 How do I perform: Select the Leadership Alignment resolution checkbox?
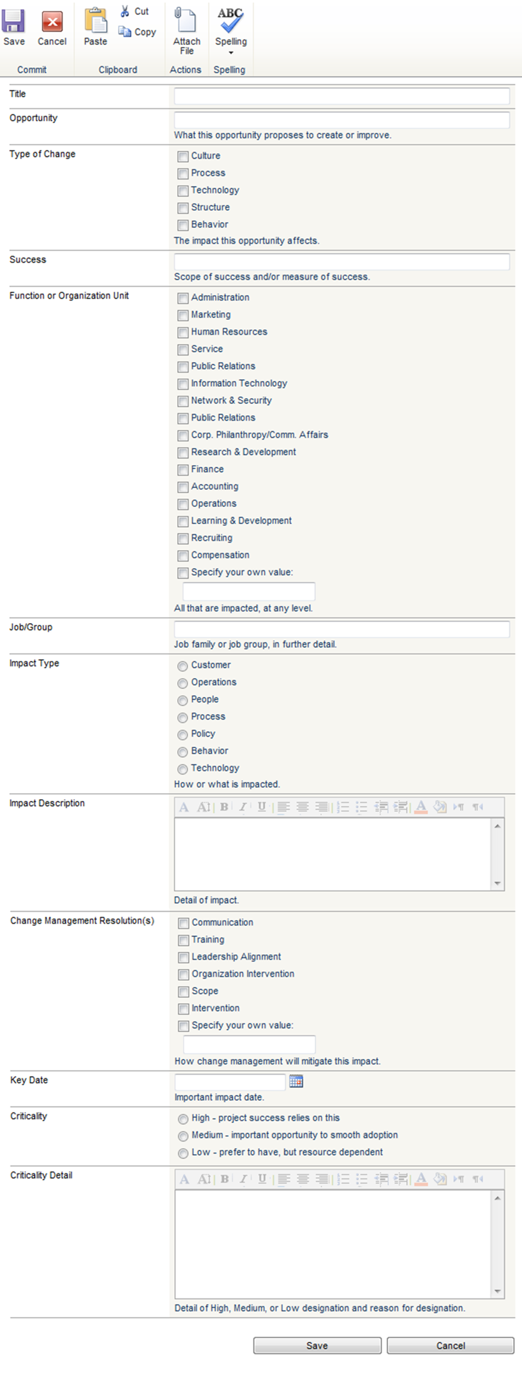[183, 958]
